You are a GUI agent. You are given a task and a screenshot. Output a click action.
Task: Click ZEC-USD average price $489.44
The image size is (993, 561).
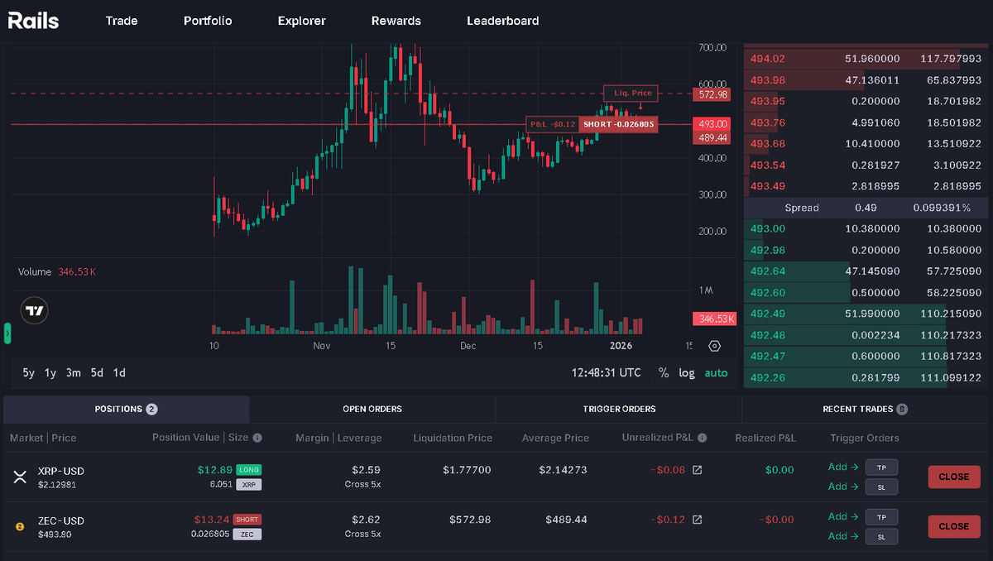pos(567,520)
